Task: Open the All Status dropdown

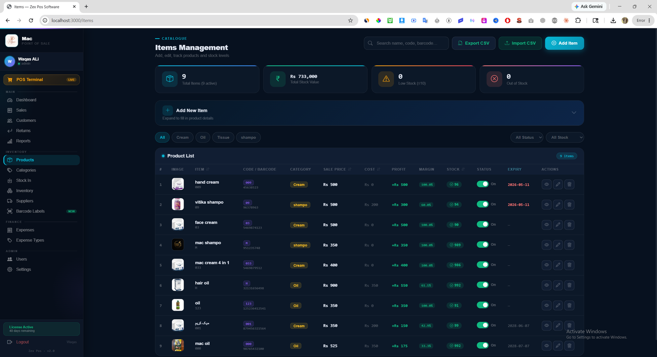Action: tap(527, 137)
